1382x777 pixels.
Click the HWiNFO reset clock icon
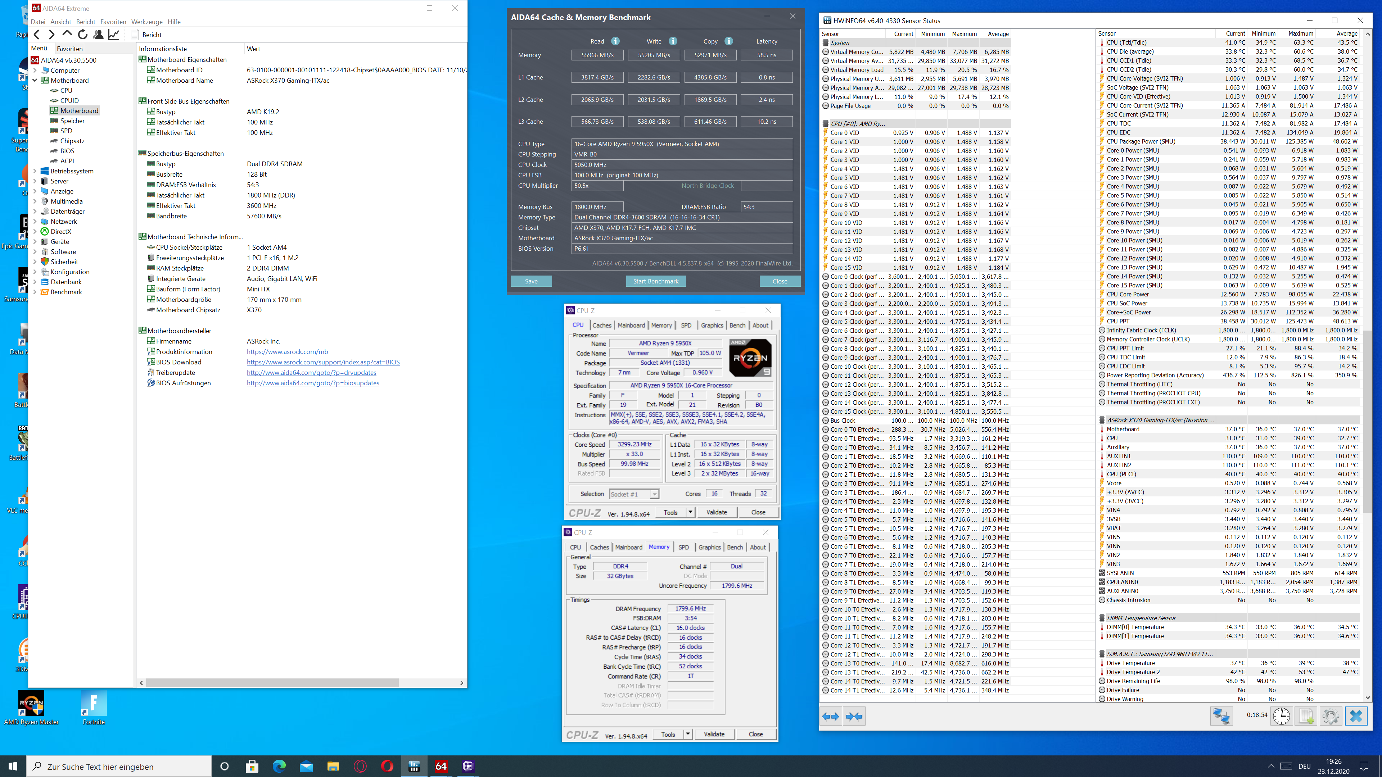pos(1281,716)
